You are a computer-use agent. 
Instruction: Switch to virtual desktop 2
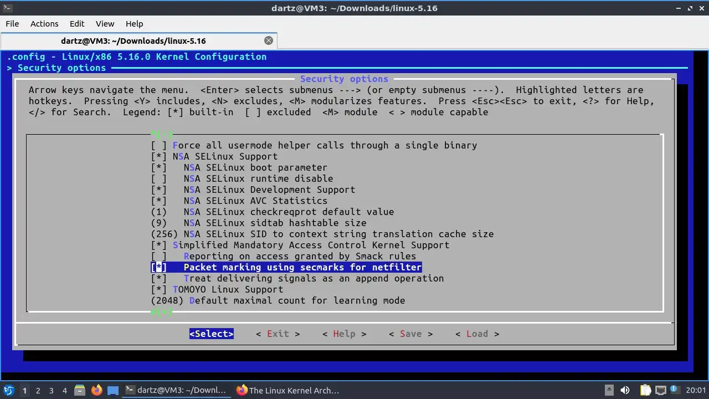point(38,390)
